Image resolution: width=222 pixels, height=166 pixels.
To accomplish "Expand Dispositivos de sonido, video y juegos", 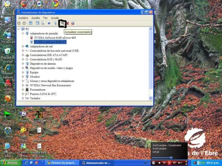I will pyautogui.click(x=23, y=68).
